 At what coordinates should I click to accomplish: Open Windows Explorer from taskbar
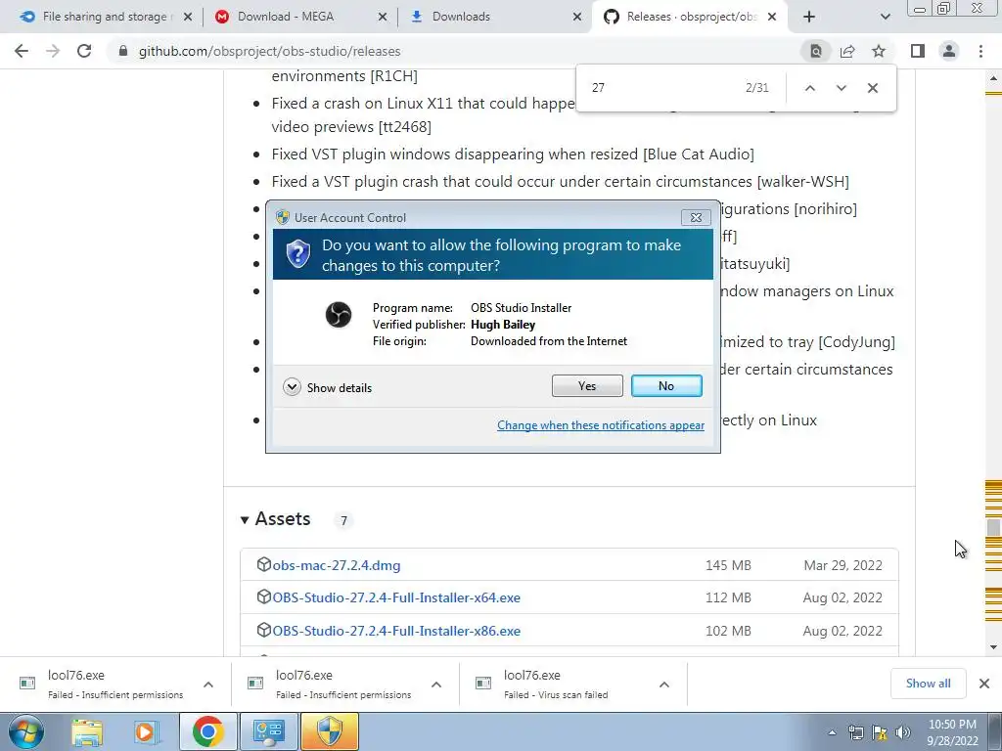point(87,731)
